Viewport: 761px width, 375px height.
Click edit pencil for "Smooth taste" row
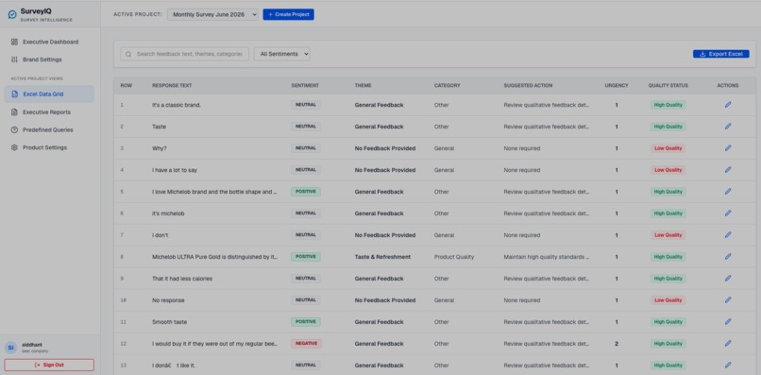pyautogui.click(x=728, y=321)
